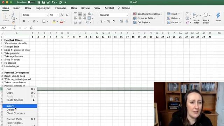This screenshot has width=224, height=126.
Task: Click Find & Select button
Action: tap(206, 18)
